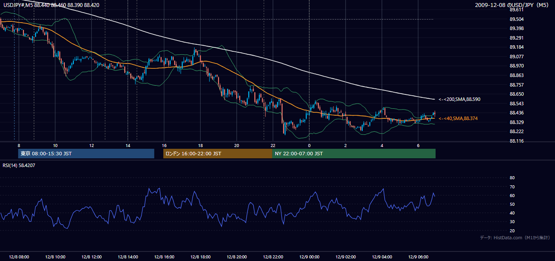Click the 12/8 14:00 date label
The height and width of the screenshot is (261, 555).
coord(128,257)
